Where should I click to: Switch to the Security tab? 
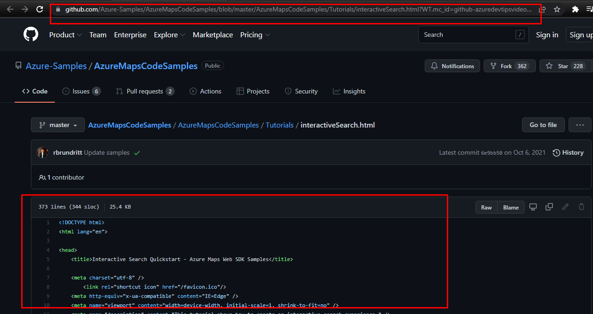tap(301, 91)
